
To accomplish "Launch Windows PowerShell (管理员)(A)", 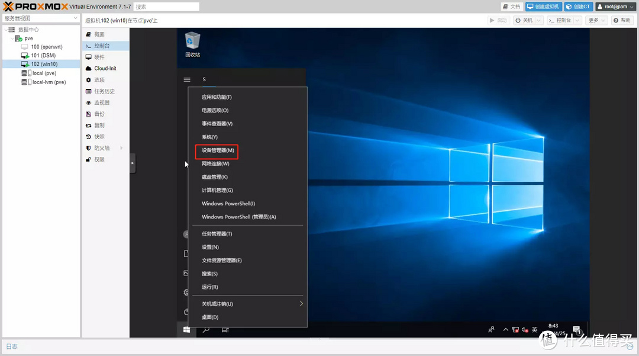I will (x=239, y=217).
